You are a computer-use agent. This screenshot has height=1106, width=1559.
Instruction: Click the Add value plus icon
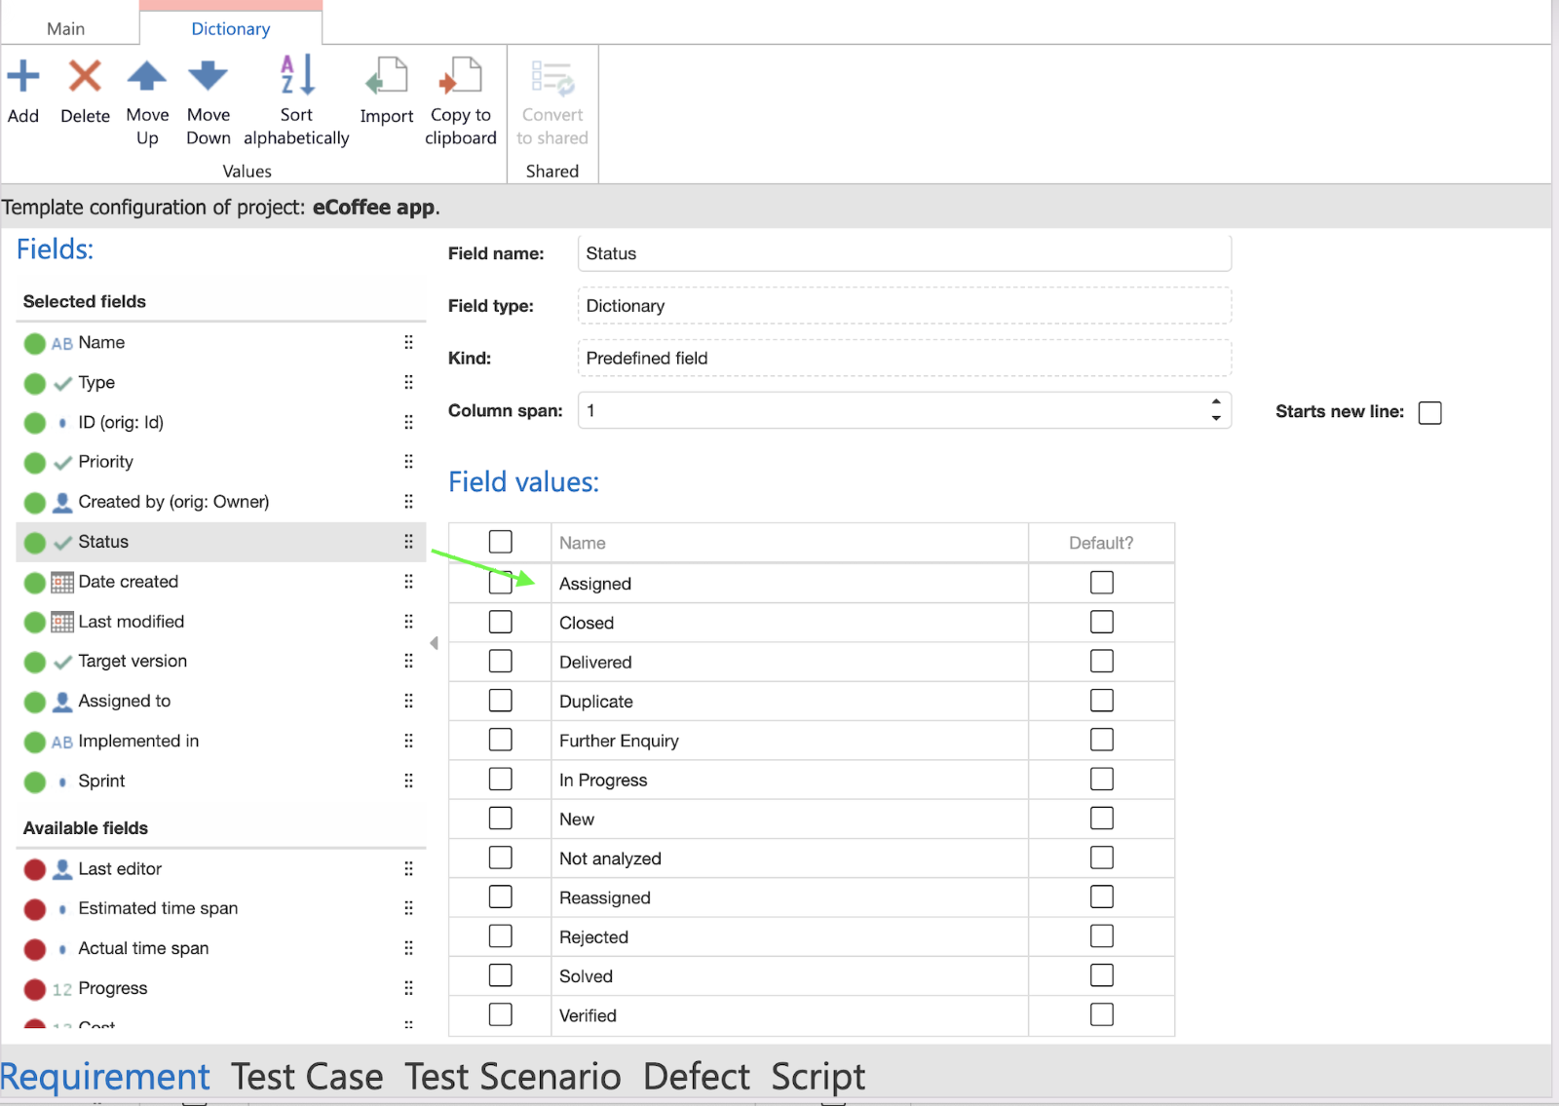pyautogui.click(x=23, y=77)
